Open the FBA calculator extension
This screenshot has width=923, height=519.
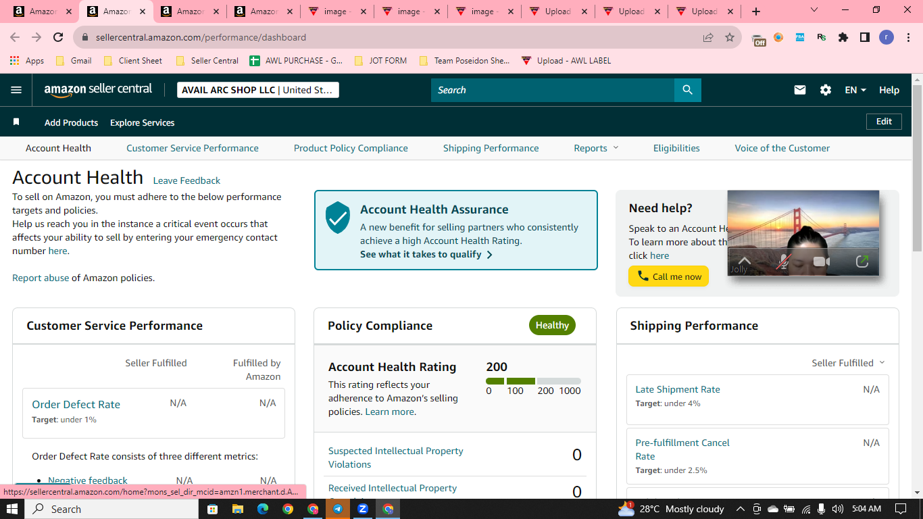pos(800,37)
